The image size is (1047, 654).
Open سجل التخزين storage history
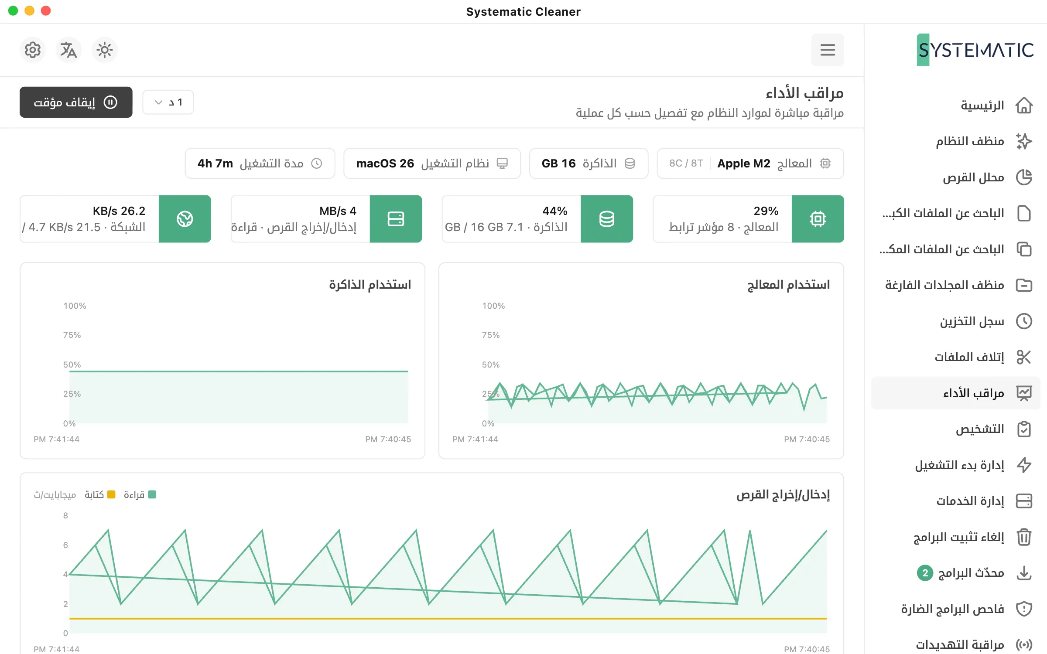[972, 321]
